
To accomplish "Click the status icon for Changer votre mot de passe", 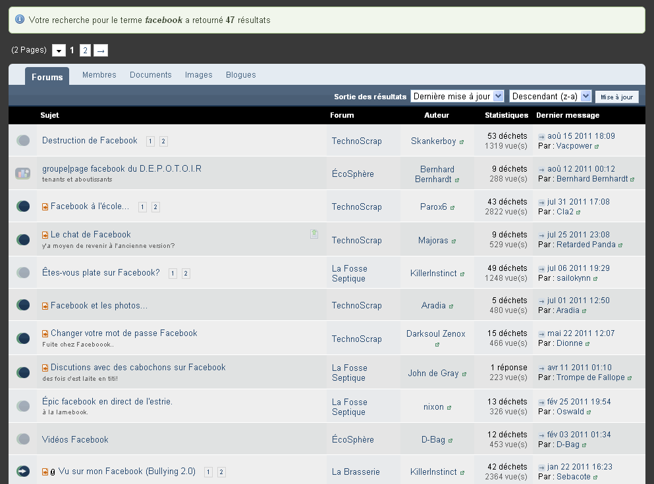I will click(x=23, y=338).
